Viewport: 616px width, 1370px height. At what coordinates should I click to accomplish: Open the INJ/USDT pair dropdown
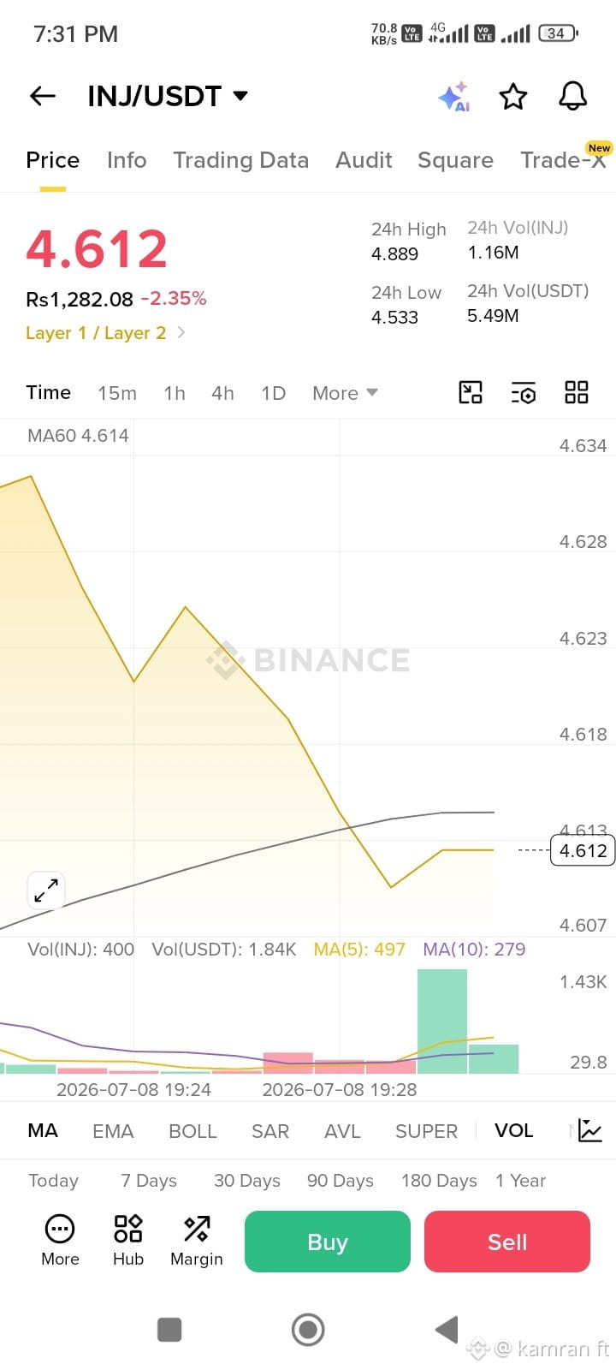168,96
